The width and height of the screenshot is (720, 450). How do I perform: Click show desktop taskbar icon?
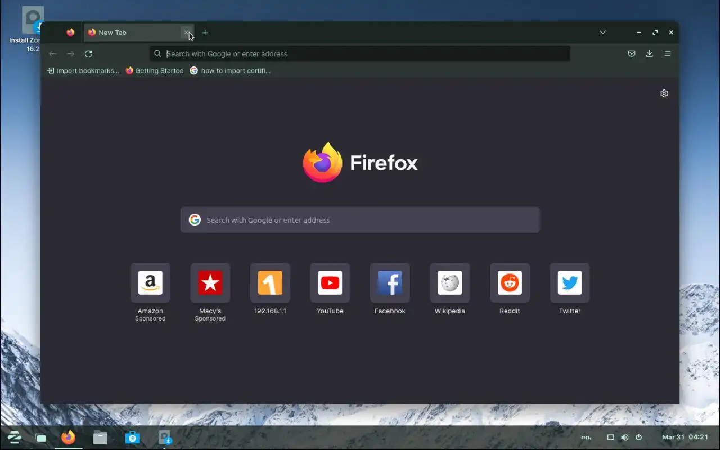click(41, 438)
